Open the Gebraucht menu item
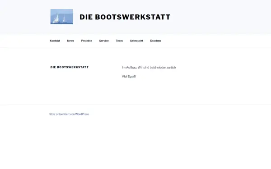The width and height of the screenshot is (271, 169). click(x=136, y=41)
